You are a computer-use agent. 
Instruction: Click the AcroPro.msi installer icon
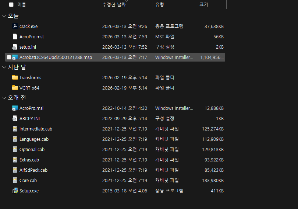click(x=15, y=108)
